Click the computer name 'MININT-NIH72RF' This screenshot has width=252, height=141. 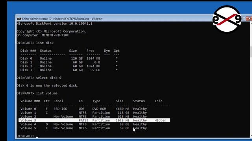click(55, 35)
